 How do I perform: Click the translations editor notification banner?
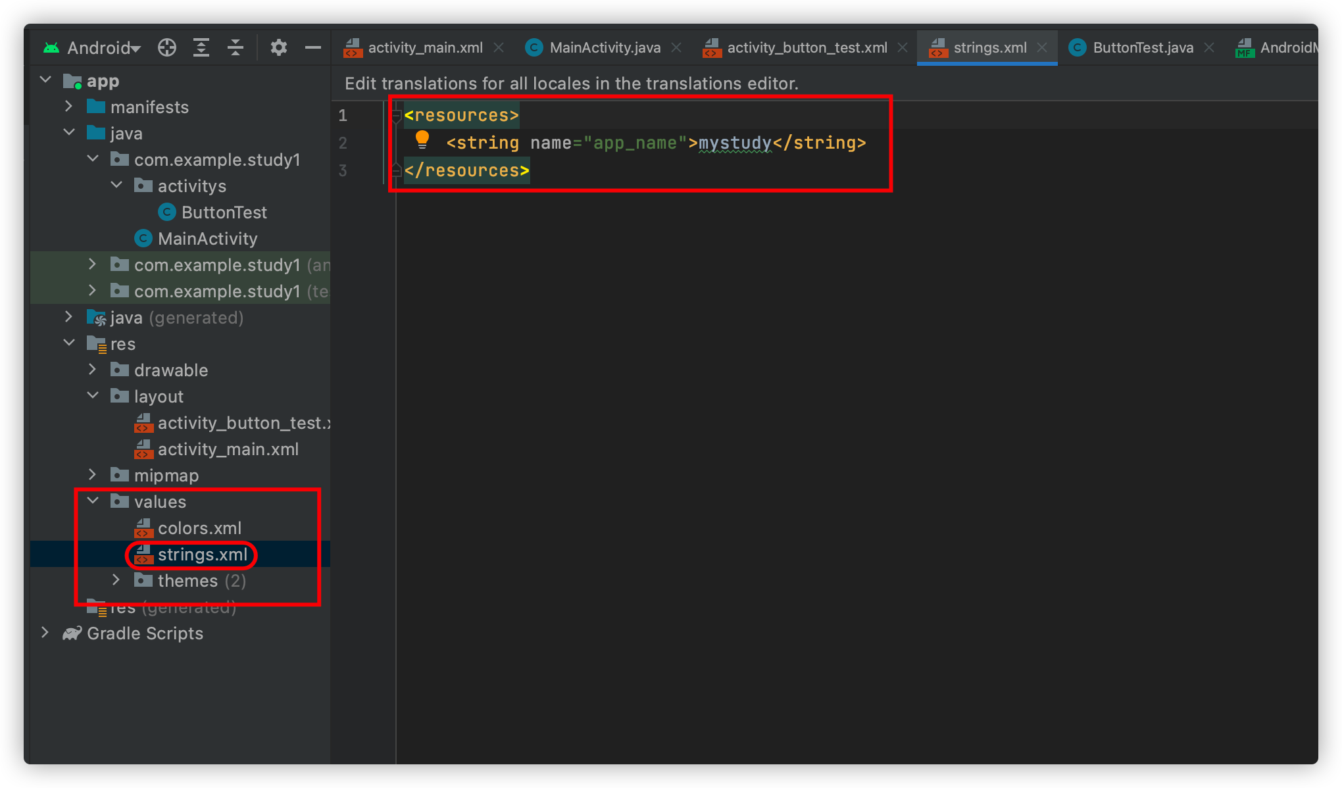(x=824, y=84)
